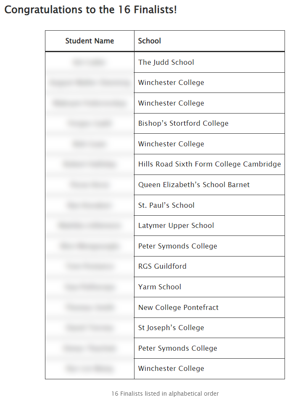Click blurred name beside RGS Guildford

(90, 266)
